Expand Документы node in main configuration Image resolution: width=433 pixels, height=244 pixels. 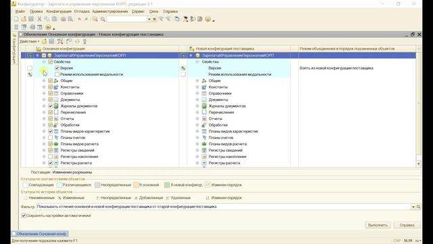point(43,100)
